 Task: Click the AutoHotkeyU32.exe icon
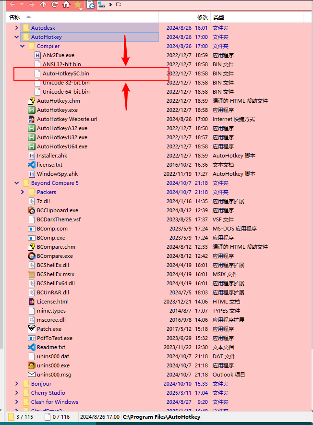point(32,137)
